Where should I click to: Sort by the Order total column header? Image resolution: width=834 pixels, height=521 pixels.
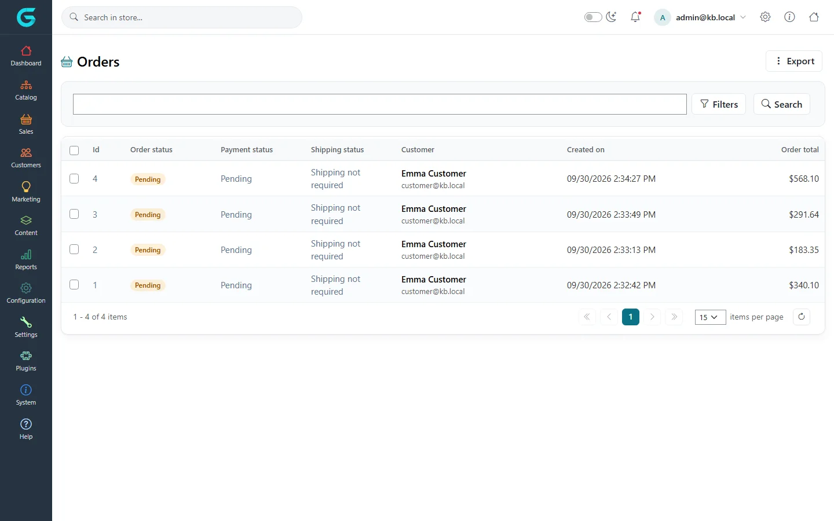tap(800, 150)
